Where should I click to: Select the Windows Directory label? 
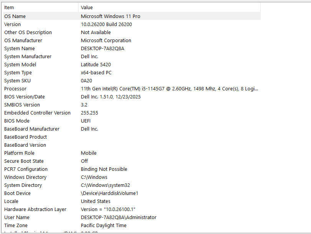(x=25, y=177)
